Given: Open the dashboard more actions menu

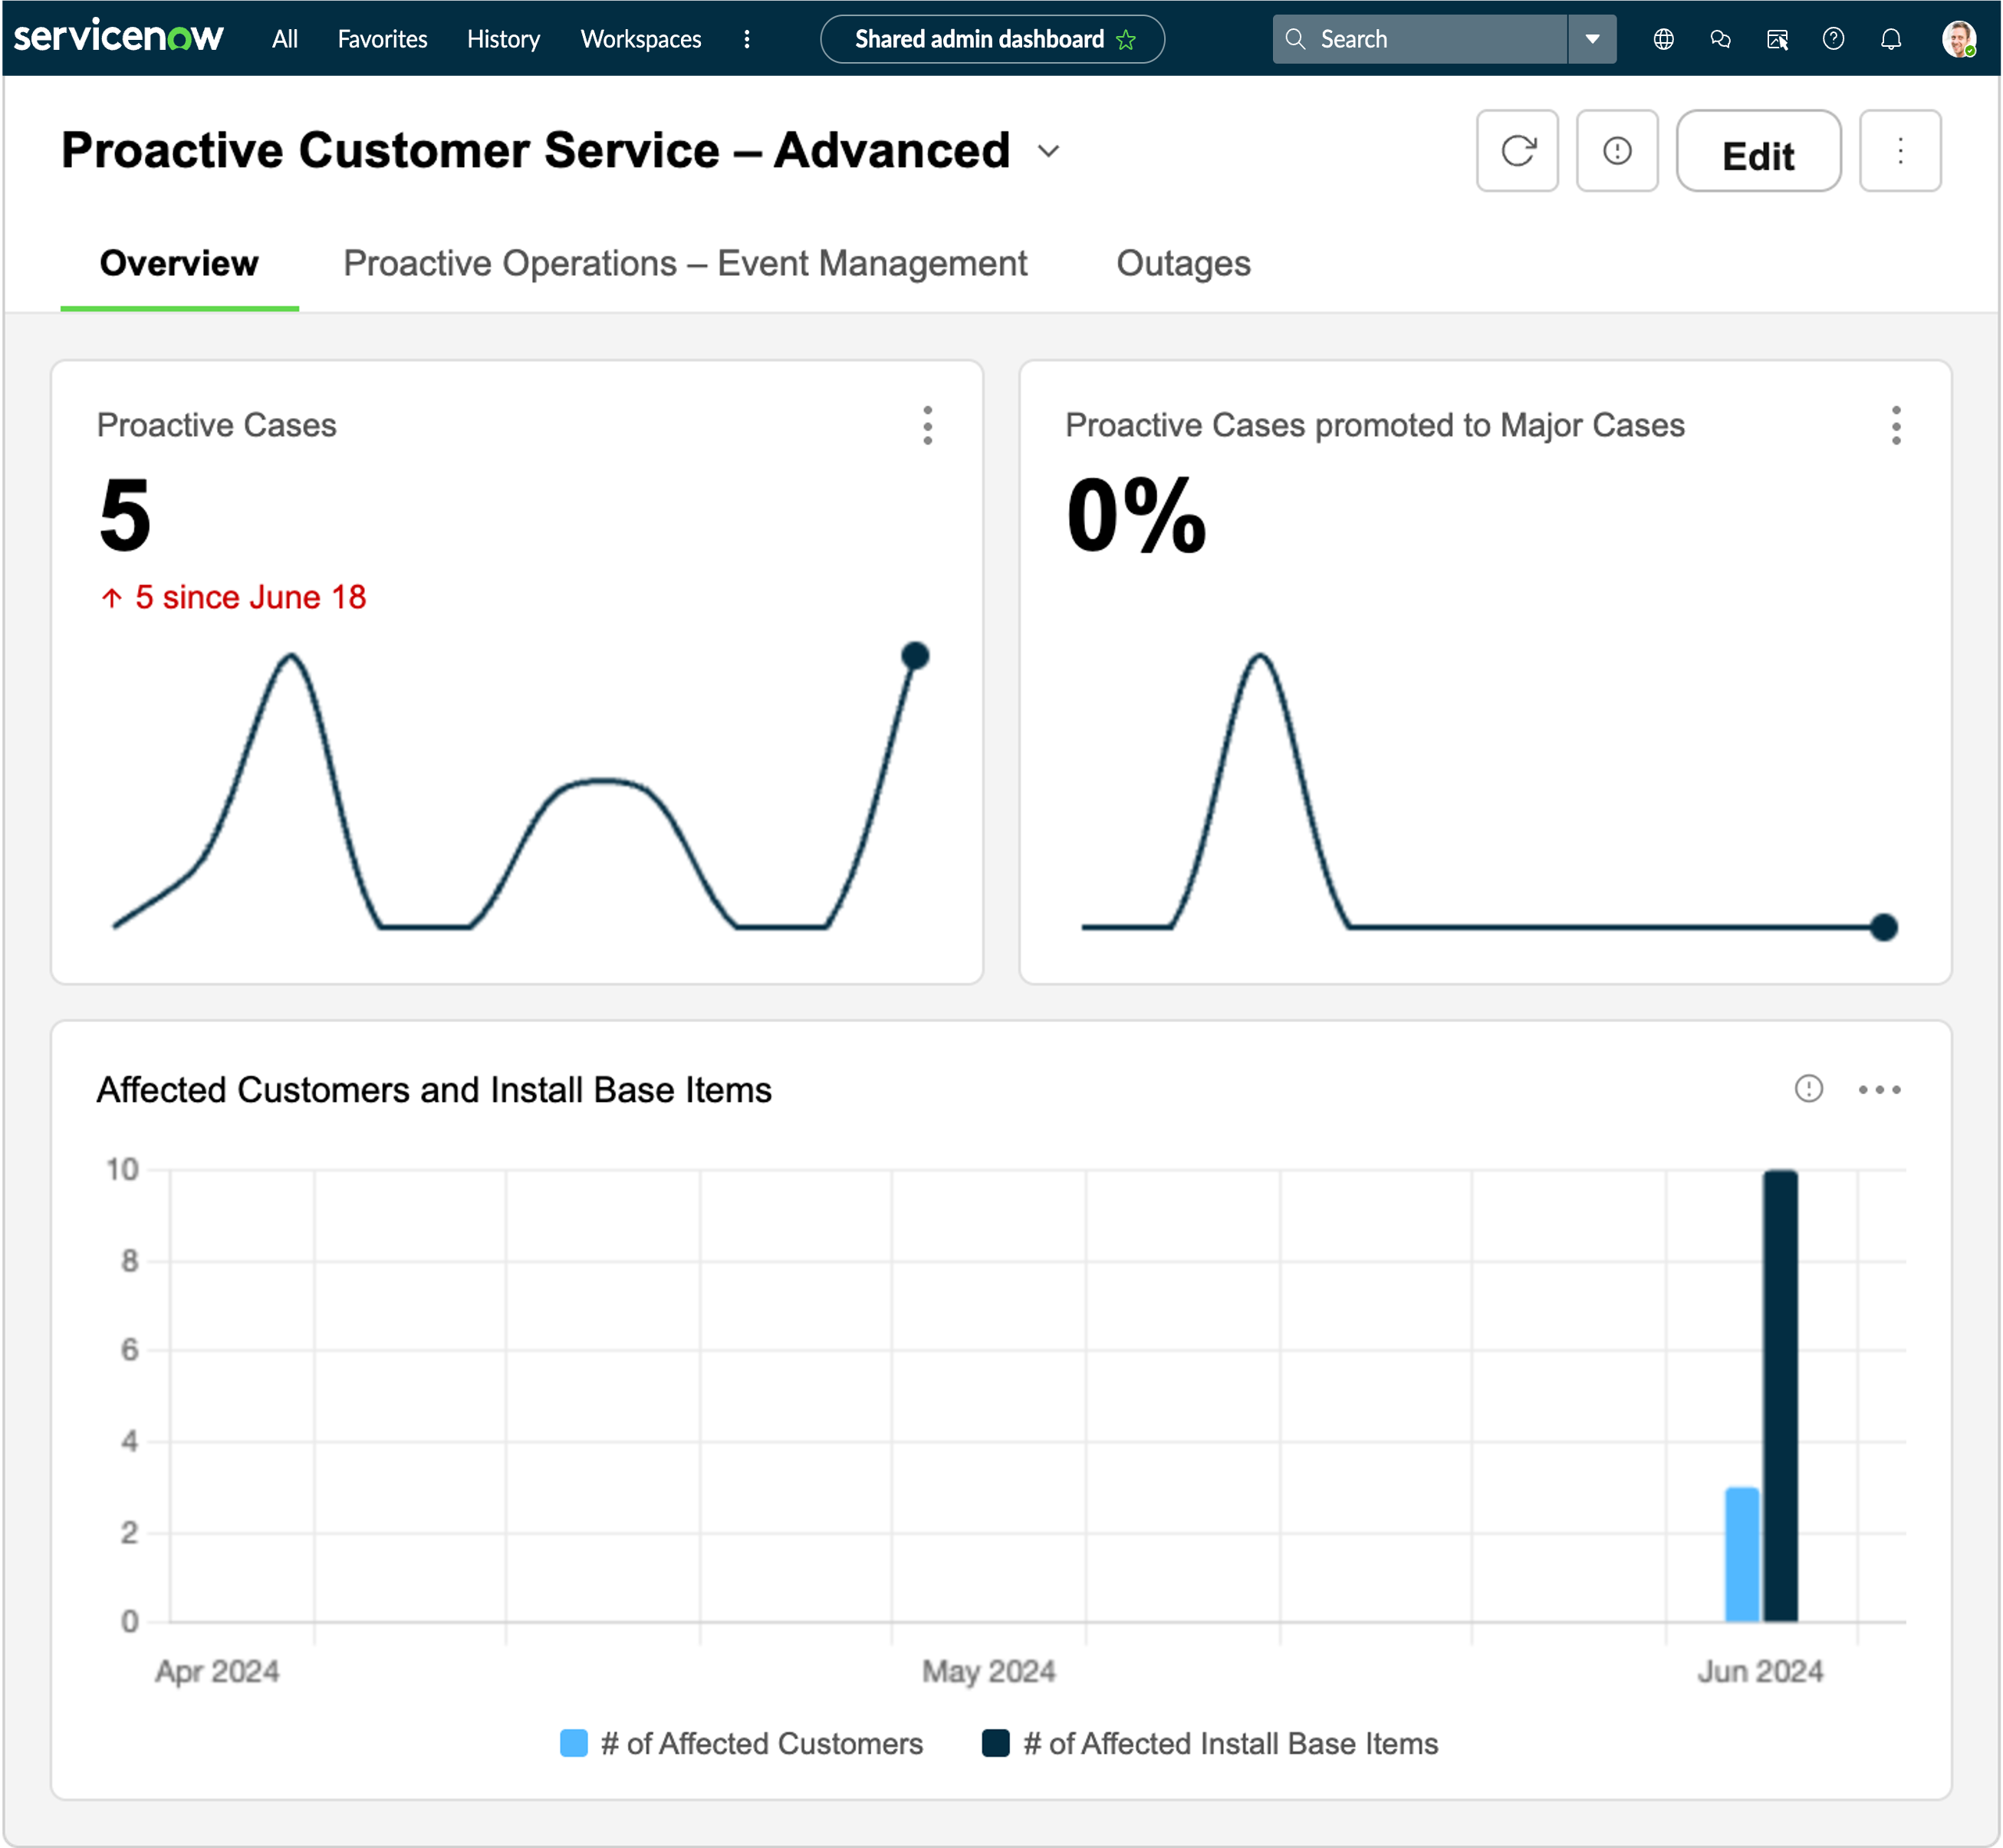Looking at the screenshot, I should tap(1900, 151).
